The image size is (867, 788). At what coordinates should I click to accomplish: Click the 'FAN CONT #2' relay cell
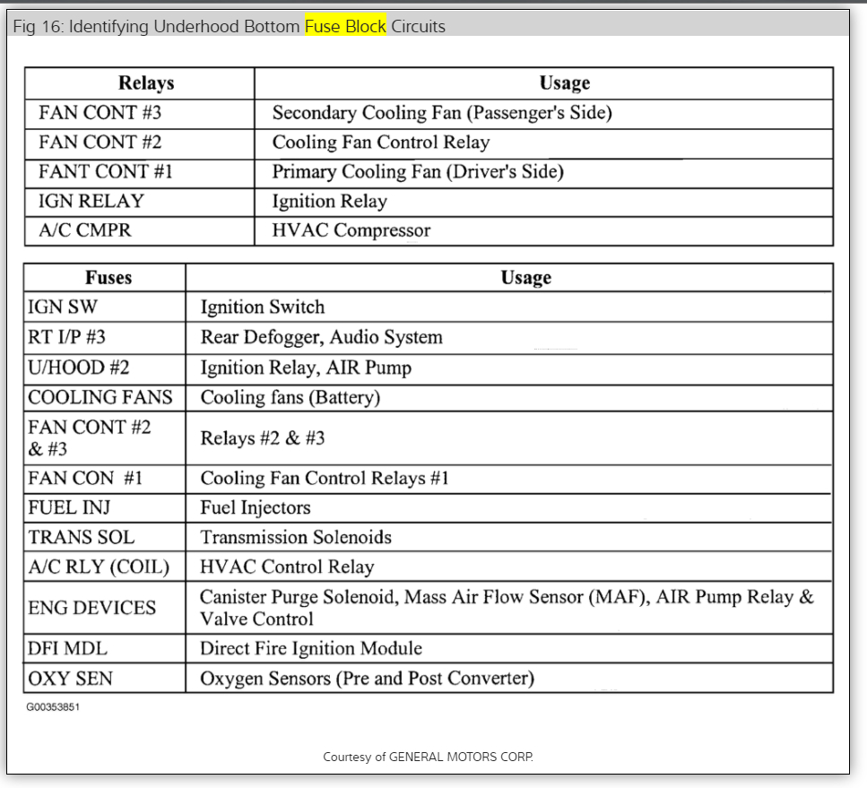point(139,143)
